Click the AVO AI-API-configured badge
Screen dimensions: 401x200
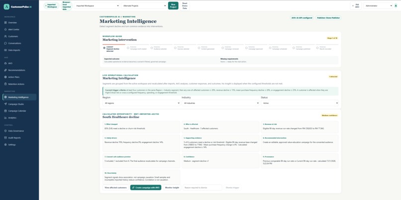302,18
